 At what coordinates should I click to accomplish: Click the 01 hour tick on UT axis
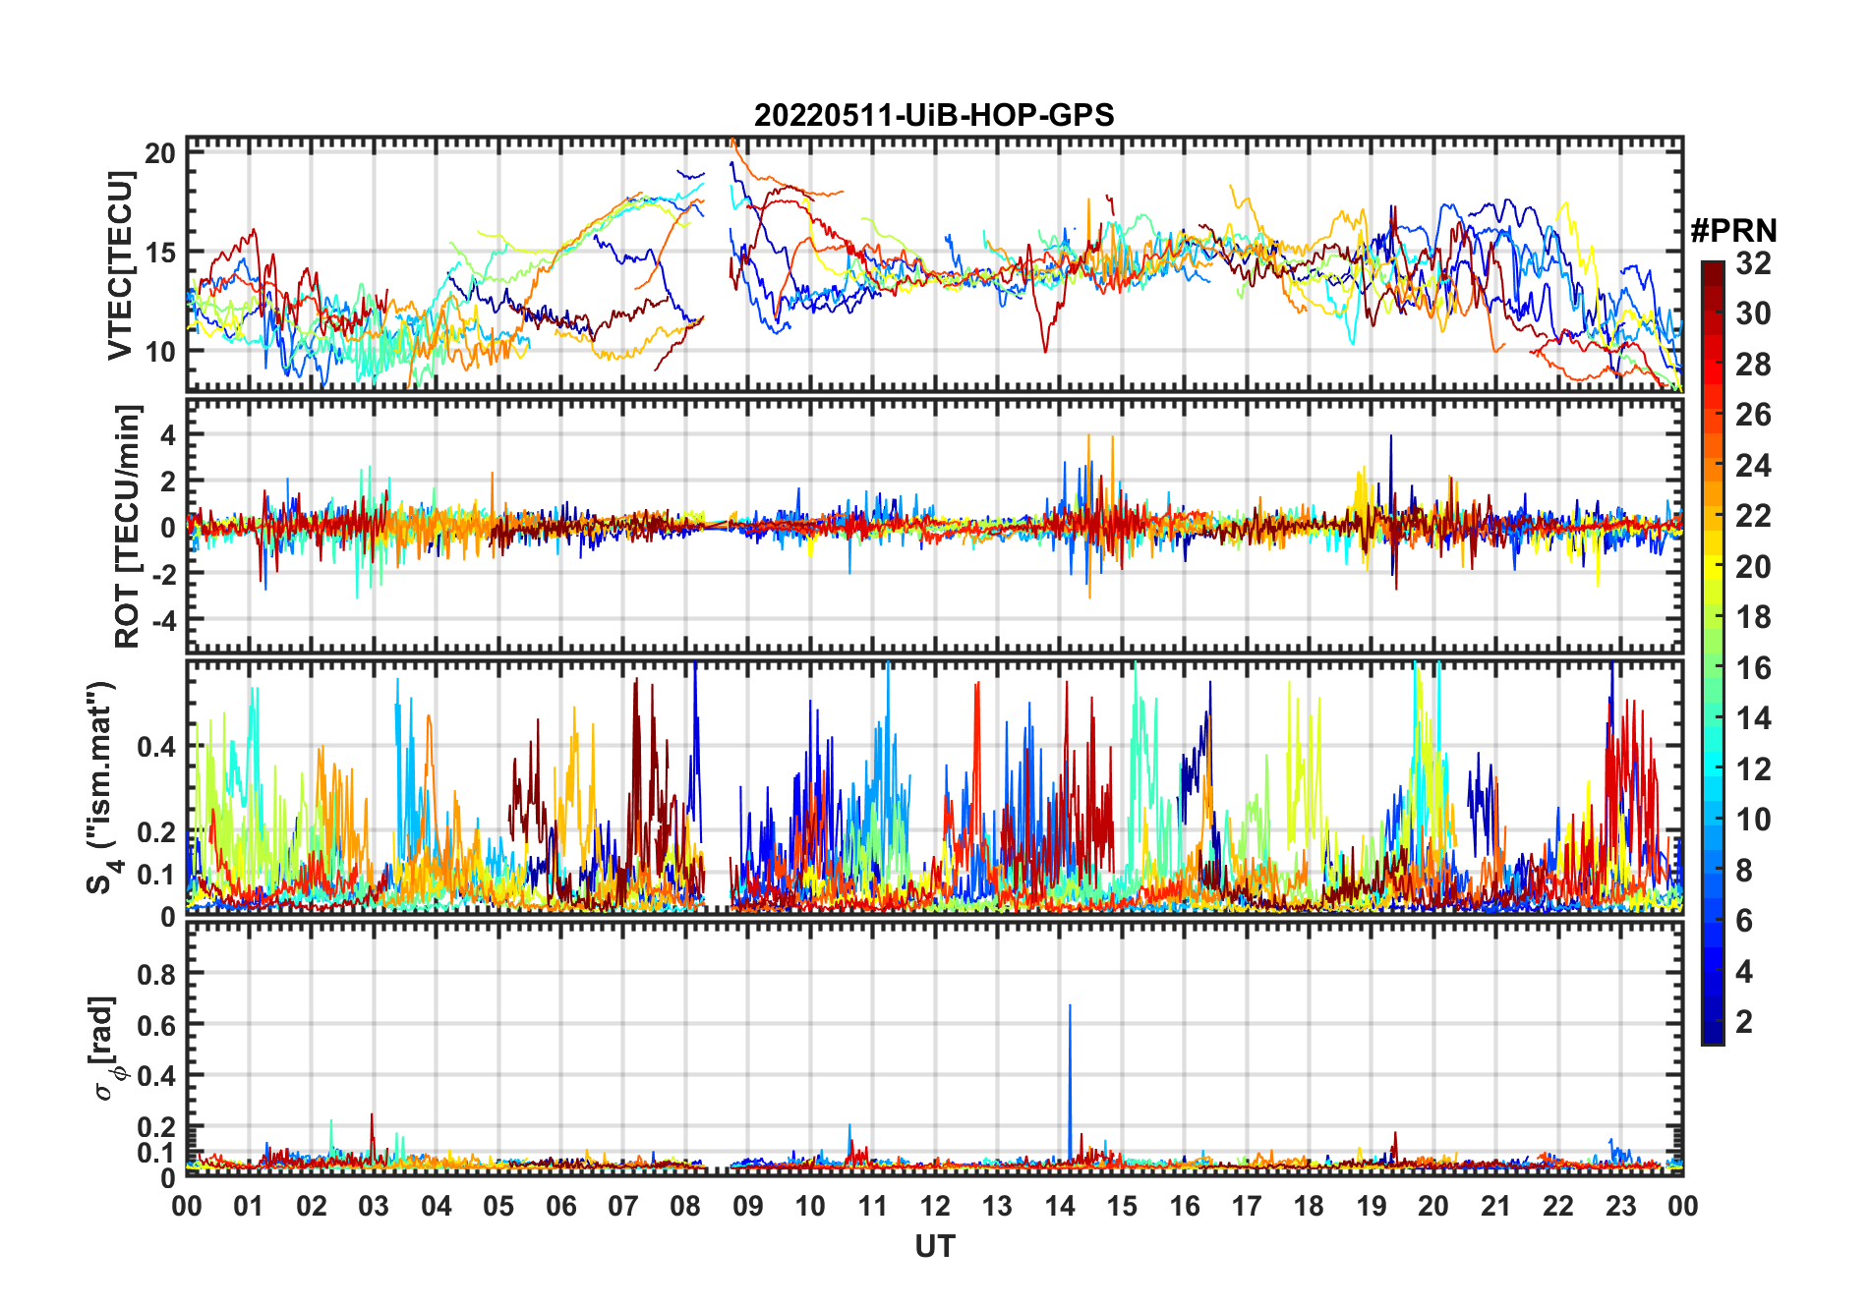tap(249, 1206)
